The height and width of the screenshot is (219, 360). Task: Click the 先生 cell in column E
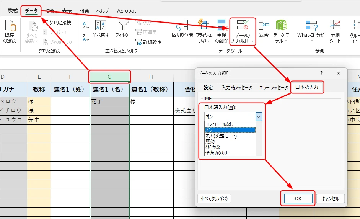click(39, 120)
